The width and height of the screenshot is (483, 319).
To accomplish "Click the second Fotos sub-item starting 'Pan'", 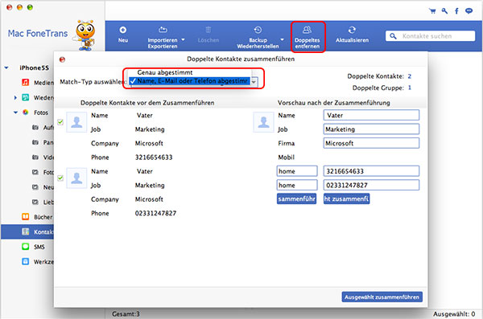I will [43, 142].
